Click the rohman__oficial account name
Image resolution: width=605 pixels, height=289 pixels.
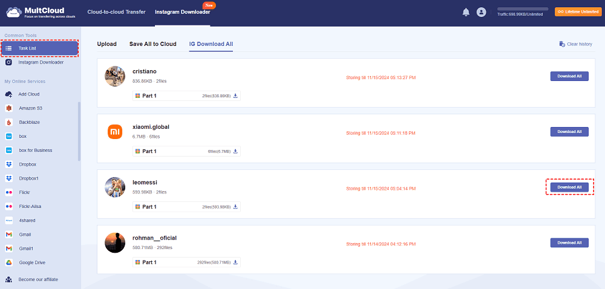pyautogui.click(x=154, y=238)
